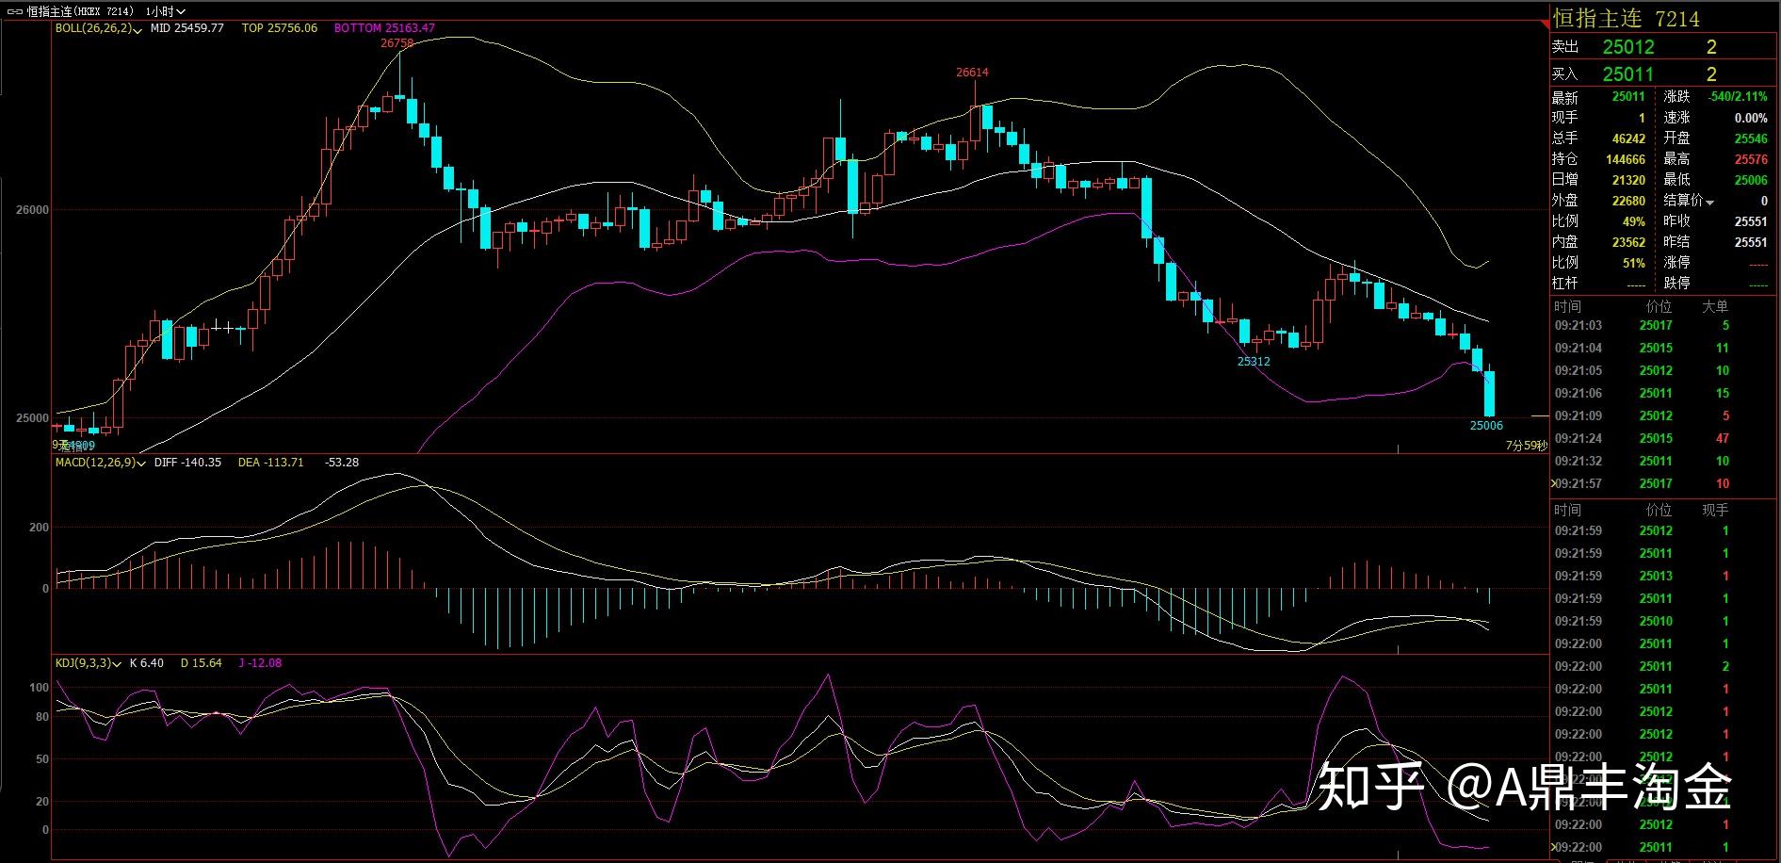Open the 结算价 dropdown arrow

1710,202
